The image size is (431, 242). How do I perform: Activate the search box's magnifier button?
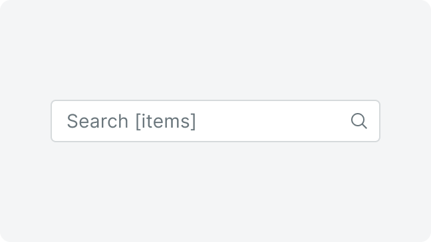pyautogui.click(x=359, y=121)
